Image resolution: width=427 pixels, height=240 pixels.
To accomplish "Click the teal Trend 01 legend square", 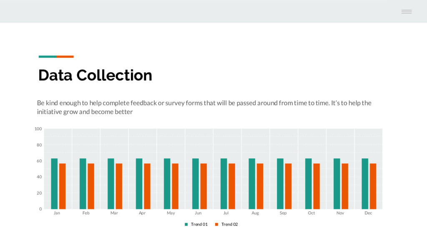I will pos(186,225).
